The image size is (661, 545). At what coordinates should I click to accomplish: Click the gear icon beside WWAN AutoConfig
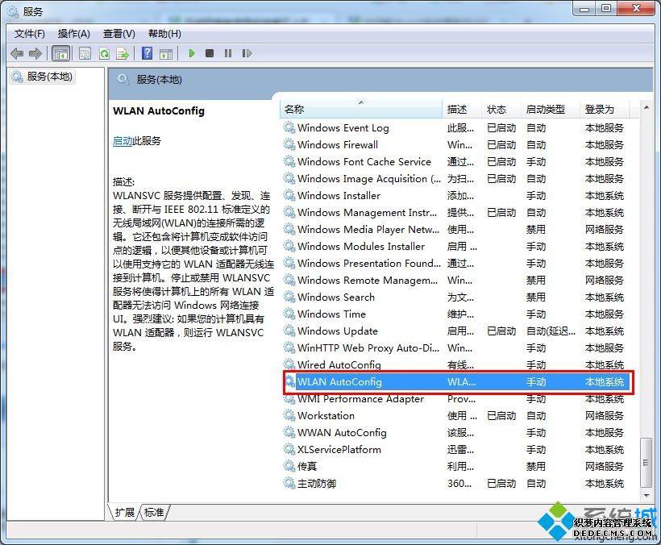tap(289, 432)
